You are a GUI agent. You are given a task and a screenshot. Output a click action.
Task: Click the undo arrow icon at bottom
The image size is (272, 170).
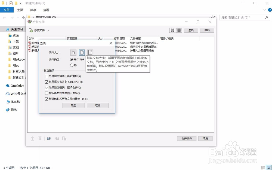point(49,138)
